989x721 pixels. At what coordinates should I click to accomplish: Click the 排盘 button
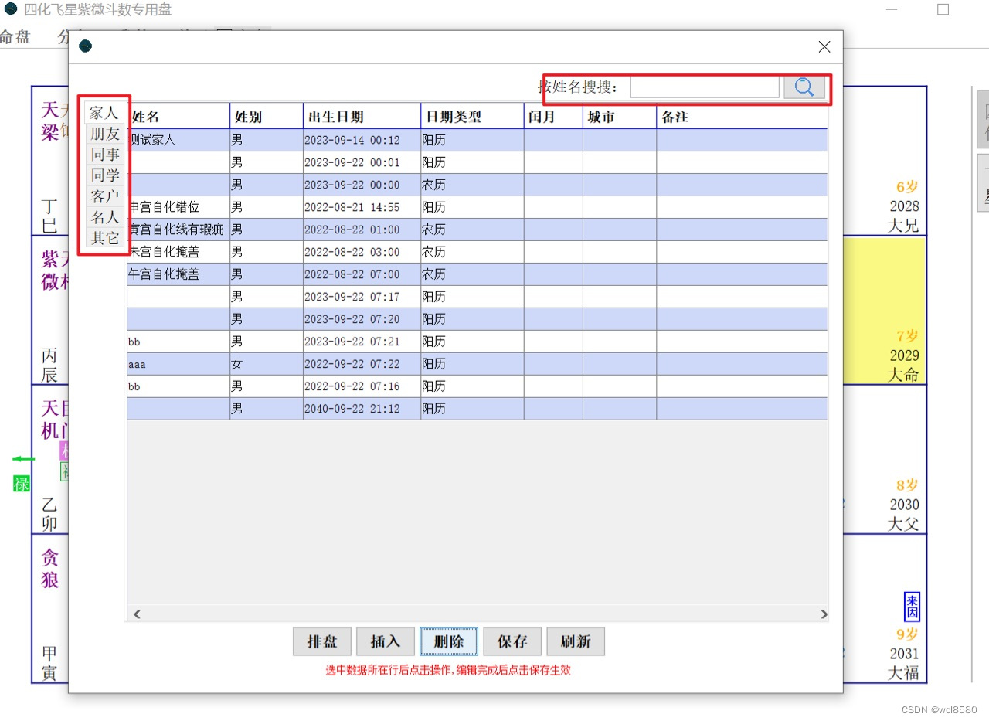[322, 641]
